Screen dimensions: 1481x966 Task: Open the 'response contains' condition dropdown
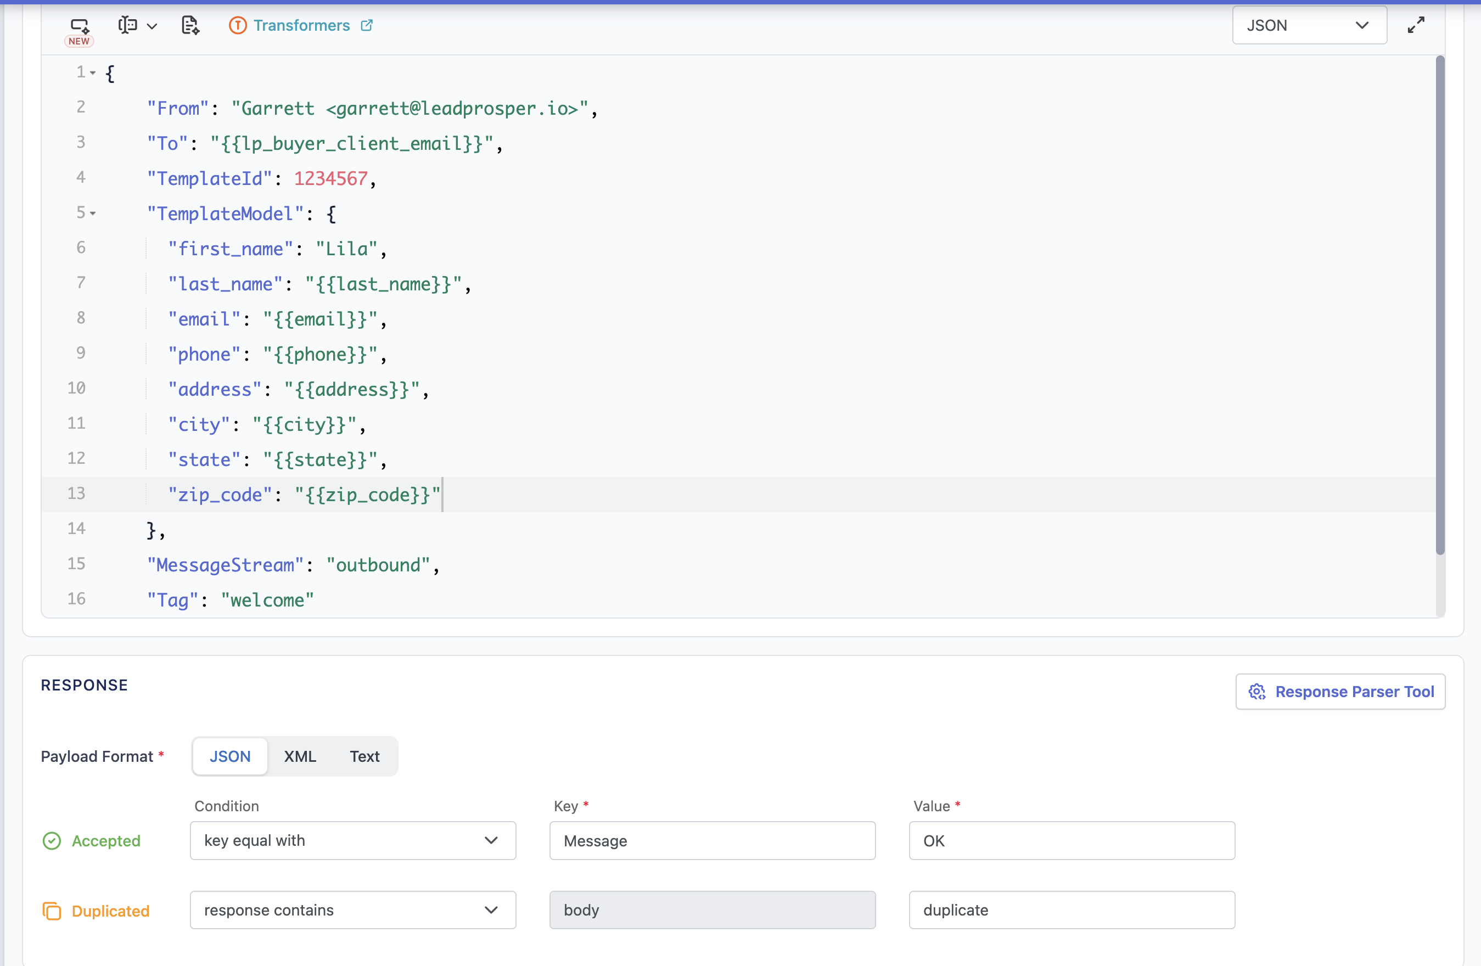352,910
